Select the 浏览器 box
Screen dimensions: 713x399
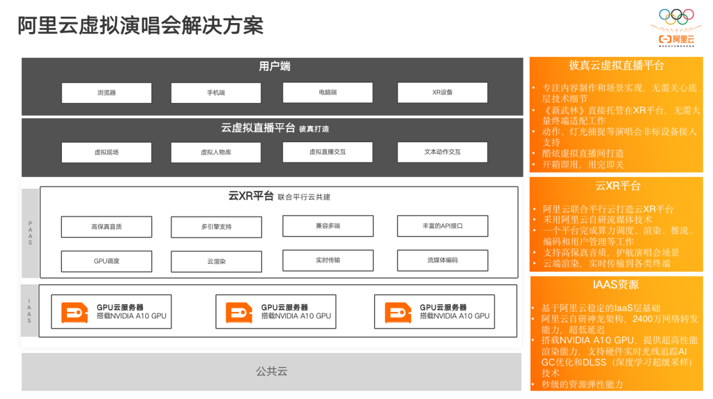(x=106, y=93)
